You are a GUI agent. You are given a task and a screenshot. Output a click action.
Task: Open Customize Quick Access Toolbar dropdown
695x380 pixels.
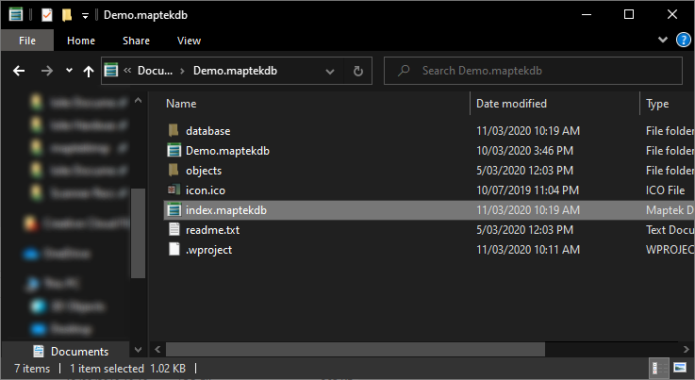point(84,15)
